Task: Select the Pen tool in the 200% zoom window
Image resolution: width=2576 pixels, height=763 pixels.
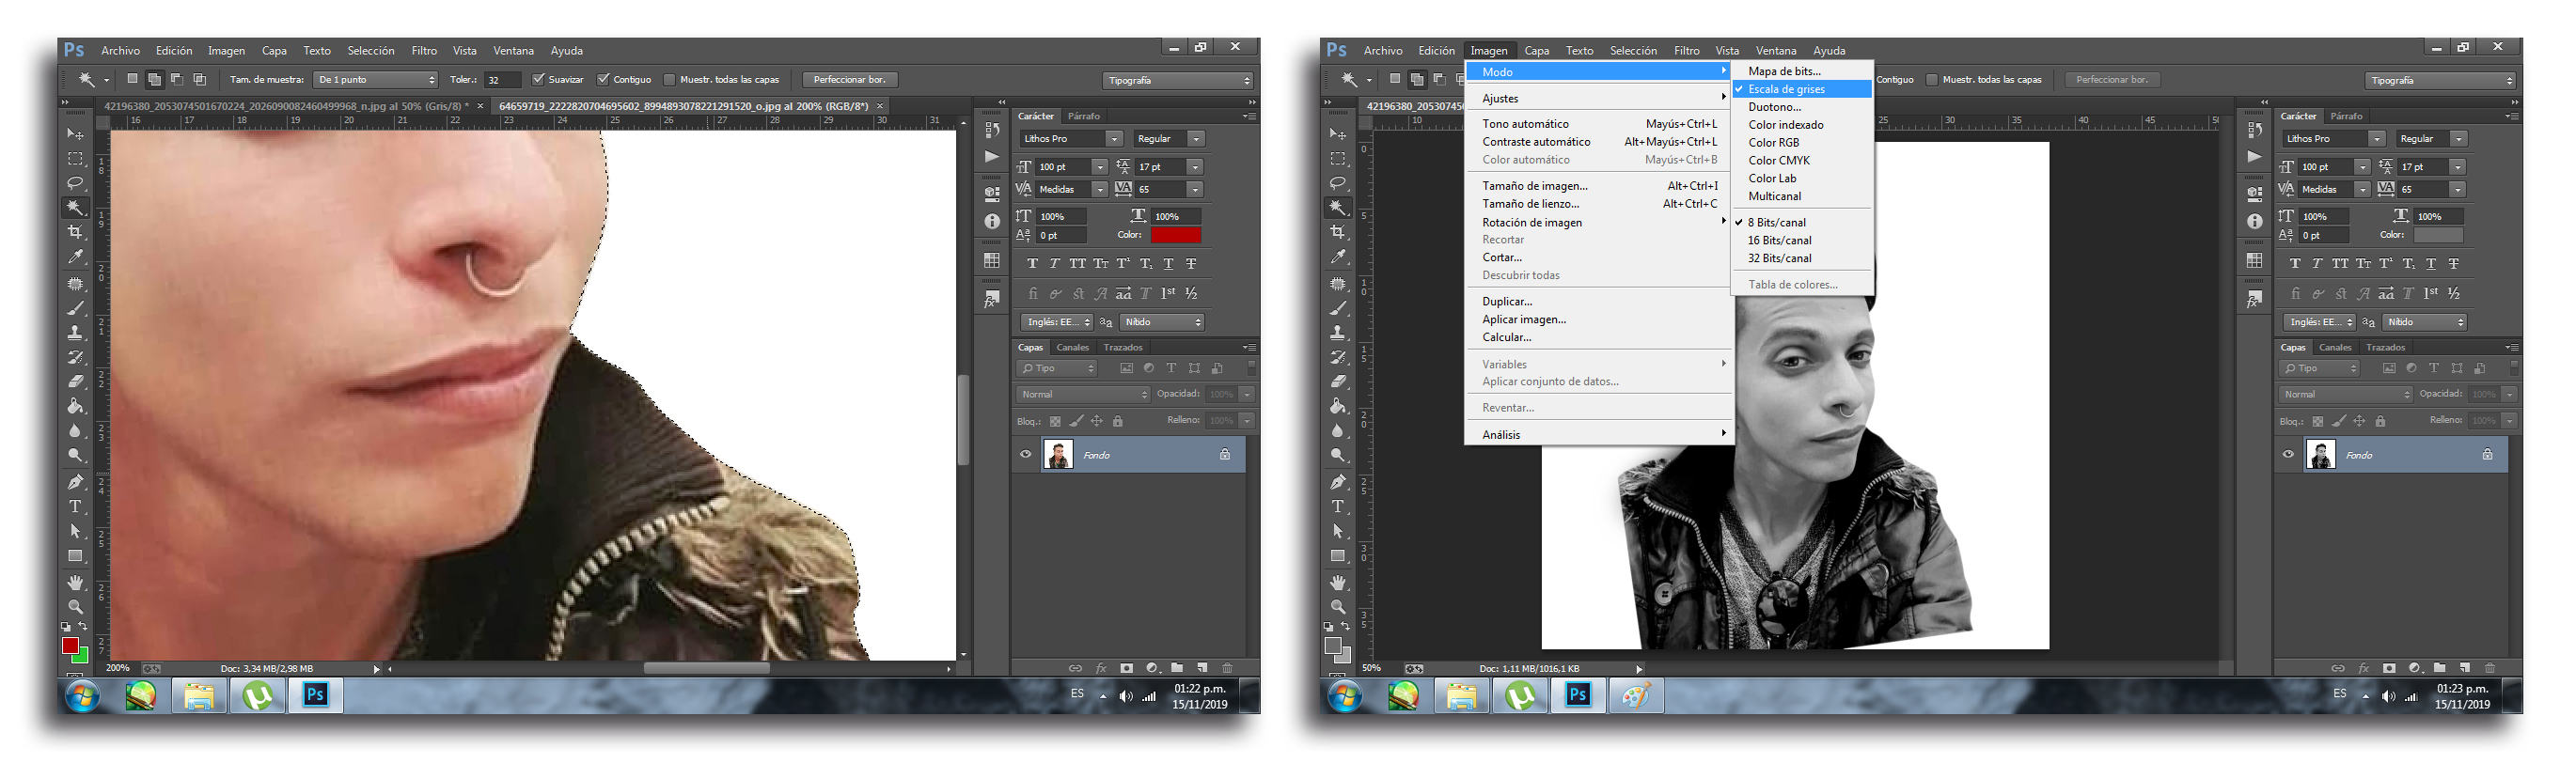Action: coord(75,482)
